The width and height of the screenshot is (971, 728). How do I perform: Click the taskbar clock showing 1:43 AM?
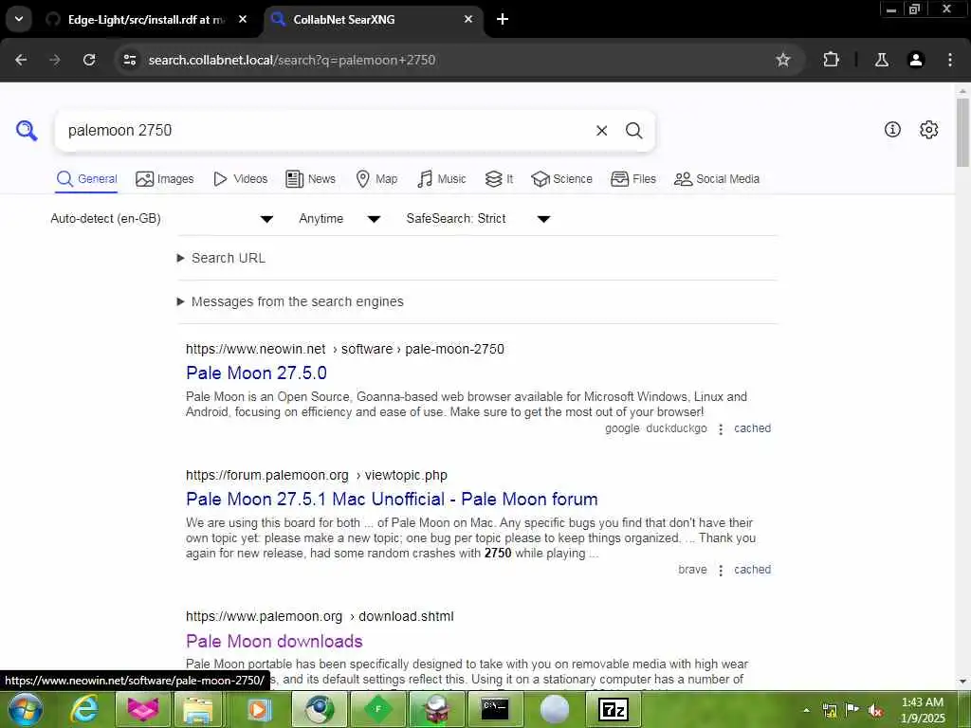pyautogui.click(x=923, y=710)
